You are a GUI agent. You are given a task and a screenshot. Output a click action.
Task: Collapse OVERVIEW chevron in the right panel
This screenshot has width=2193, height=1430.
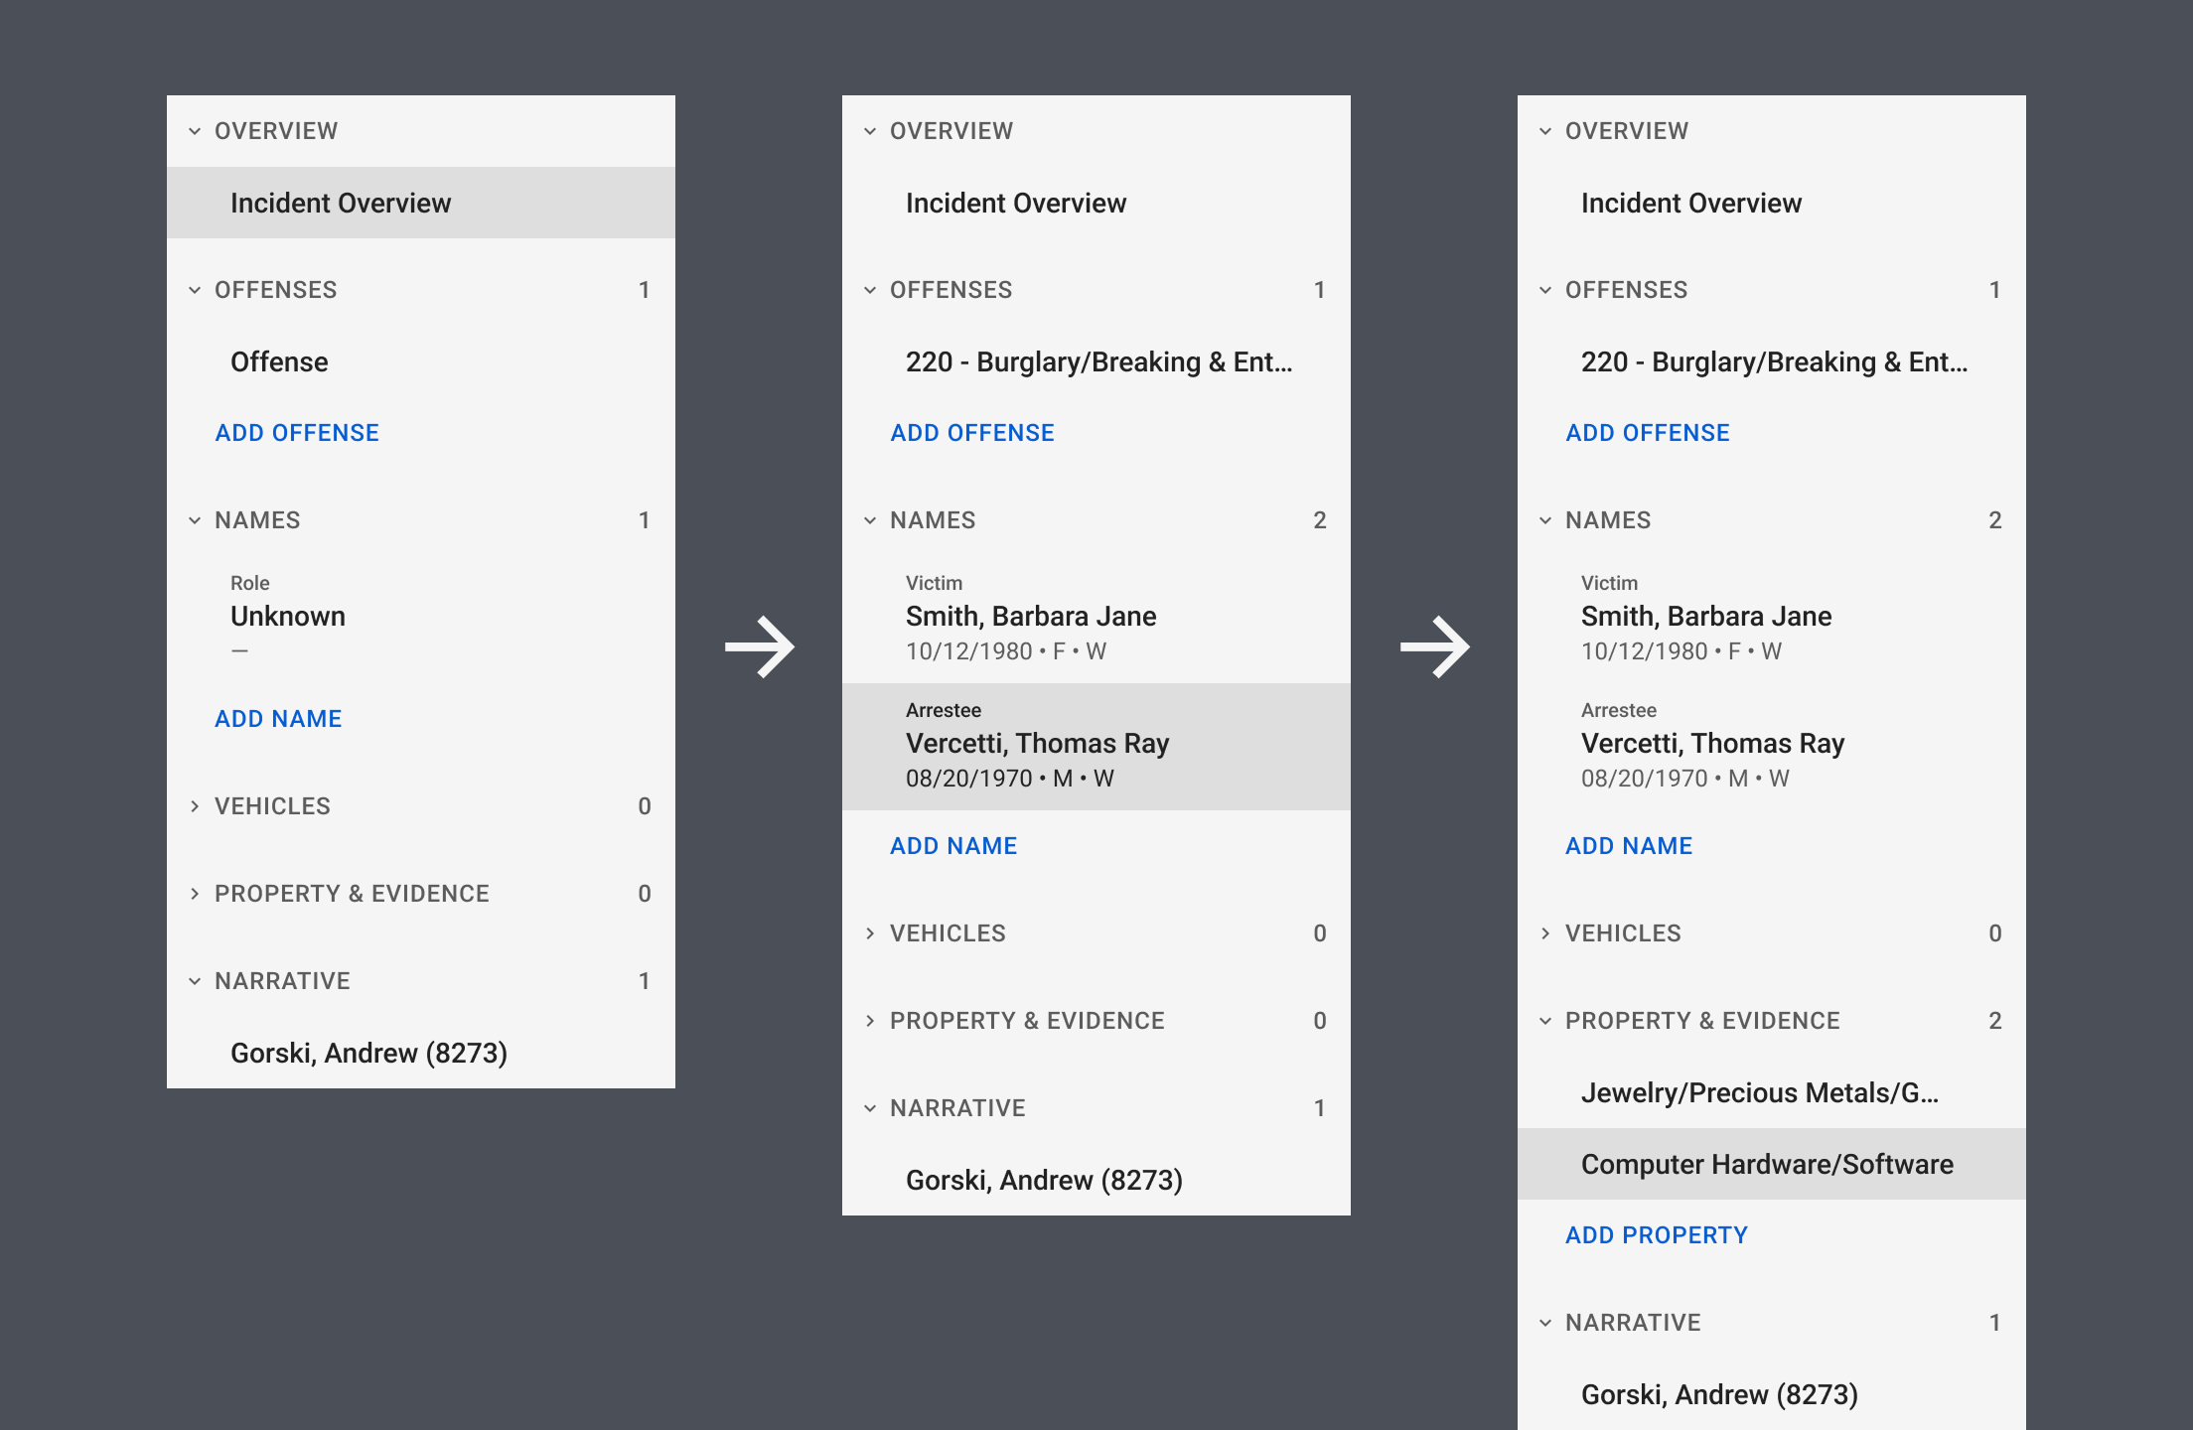coord(1545,131)
